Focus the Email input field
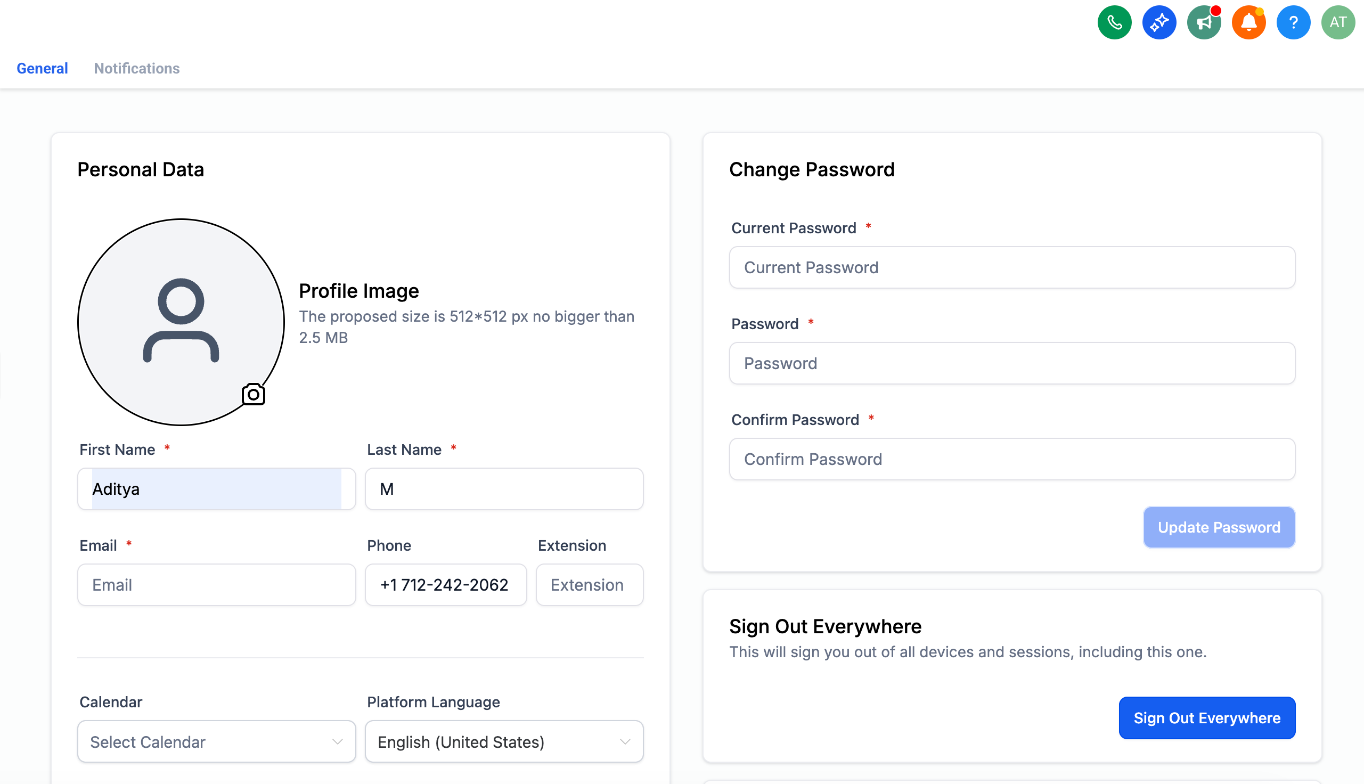 216,585
